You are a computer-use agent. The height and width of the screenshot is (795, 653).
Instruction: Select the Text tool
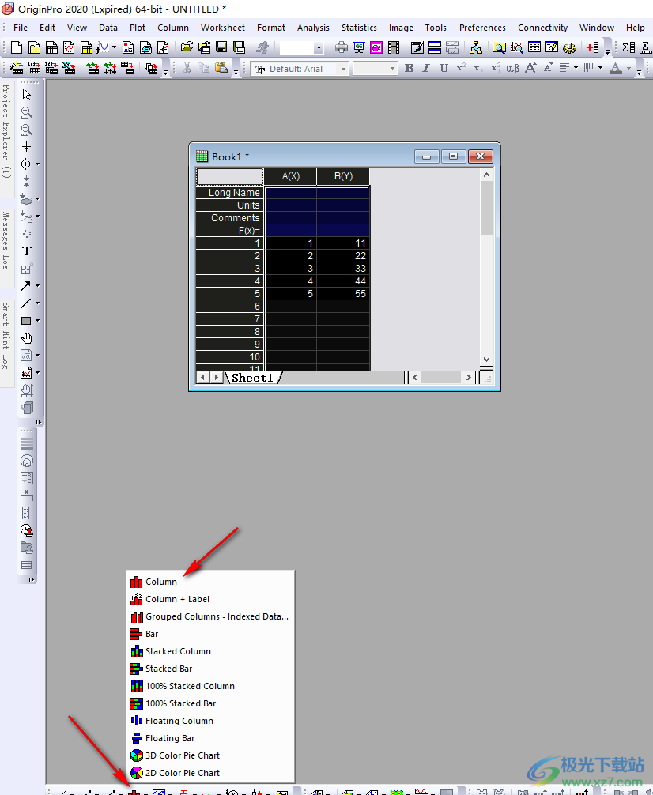26,251
